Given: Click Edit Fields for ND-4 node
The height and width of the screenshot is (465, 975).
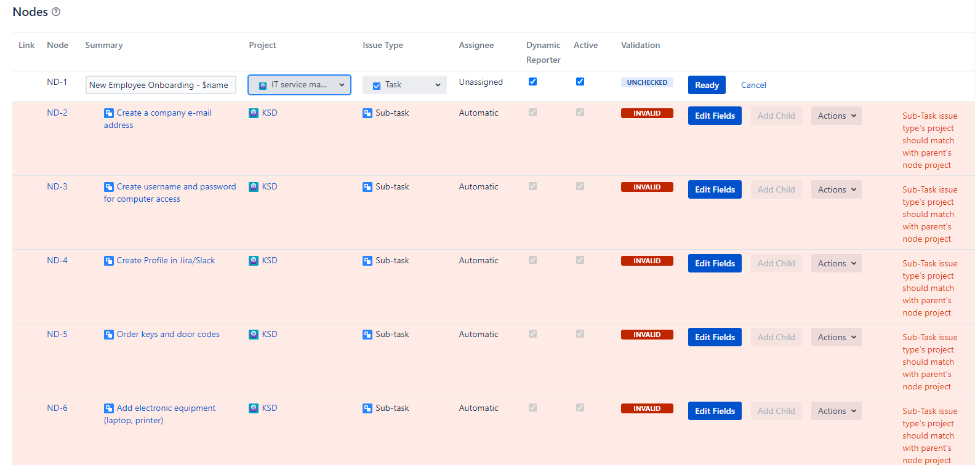Looking at the screenshot, I should click(x=715, y=263).
